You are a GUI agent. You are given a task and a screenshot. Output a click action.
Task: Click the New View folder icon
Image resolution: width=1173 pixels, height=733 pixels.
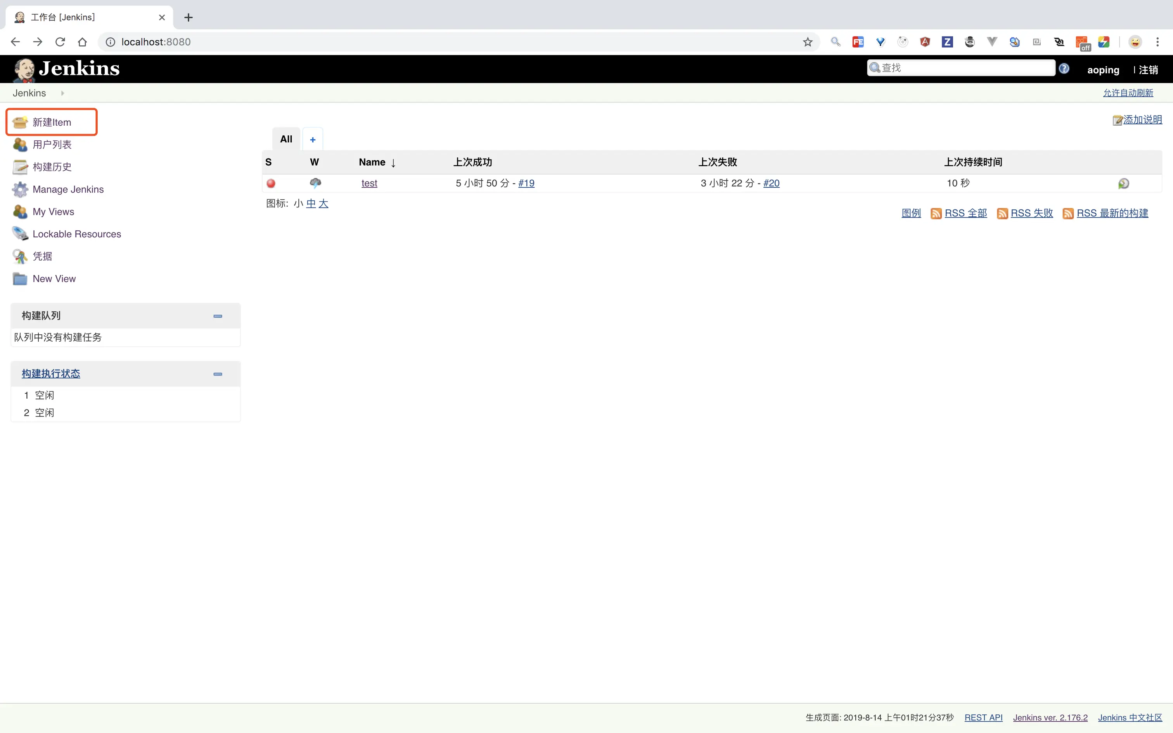click(x=20, y=279)
